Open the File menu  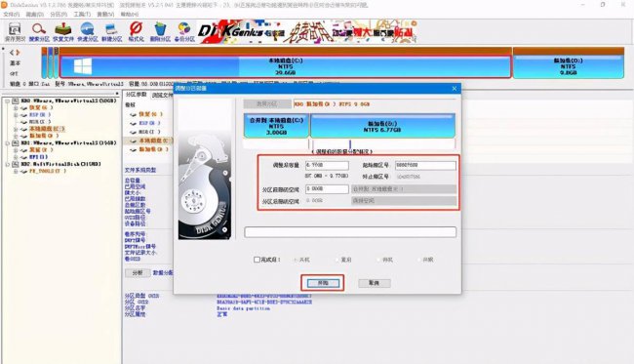[x=11, y=15]
